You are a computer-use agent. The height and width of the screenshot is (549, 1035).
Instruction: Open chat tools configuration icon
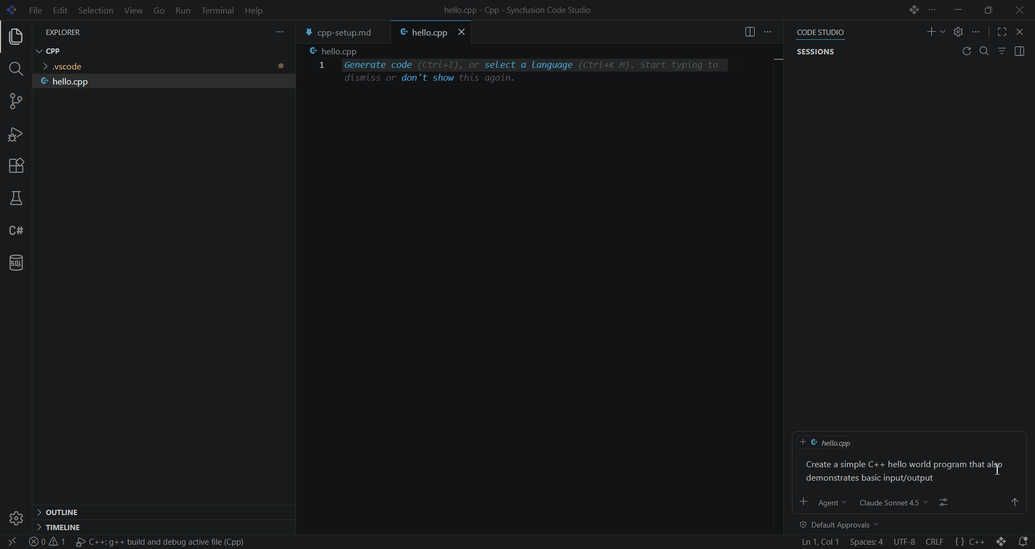coord(943,502)
